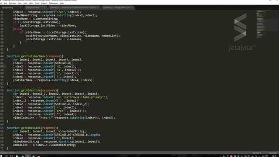The height and width of the screenshot is (157, 279).
Task: Open the Goto menu
Action: pos(31,3)
